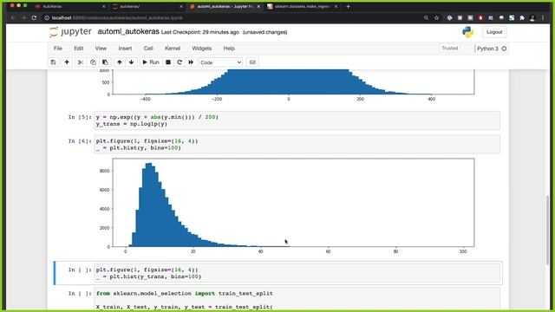Click the train_test_split import cell
The height and width of the screenshot is (312, 555).
click(x=297, y=299)
